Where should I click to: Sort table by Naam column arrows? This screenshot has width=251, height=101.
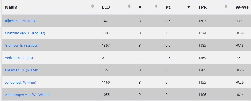coord(93,6)
